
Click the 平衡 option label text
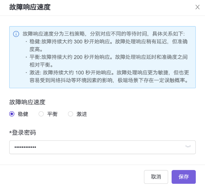pyautogui.click(x=52, y=114)
